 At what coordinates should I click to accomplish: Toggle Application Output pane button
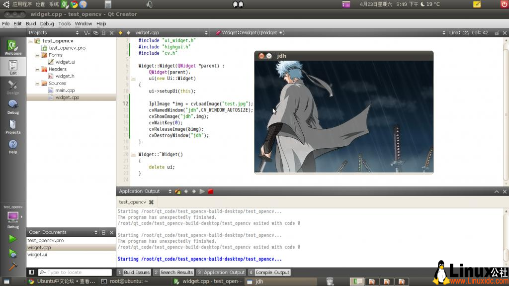221,273
